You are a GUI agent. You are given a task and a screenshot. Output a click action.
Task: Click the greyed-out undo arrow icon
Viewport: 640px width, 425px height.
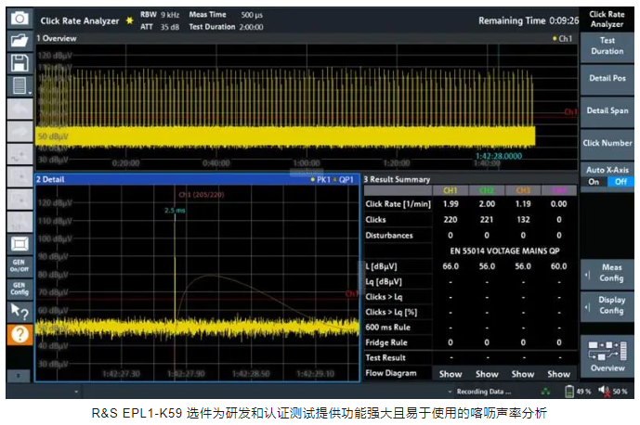click(x=20, y=109)
